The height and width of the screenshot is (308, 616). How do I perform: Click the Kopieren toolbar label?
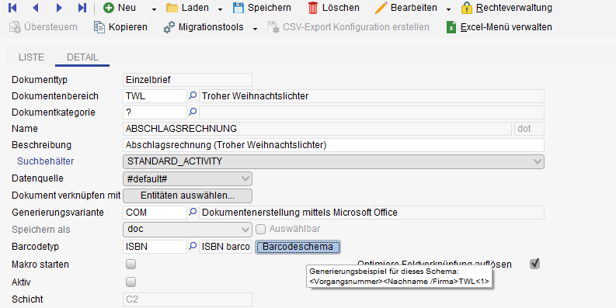(x=128, y=27)
